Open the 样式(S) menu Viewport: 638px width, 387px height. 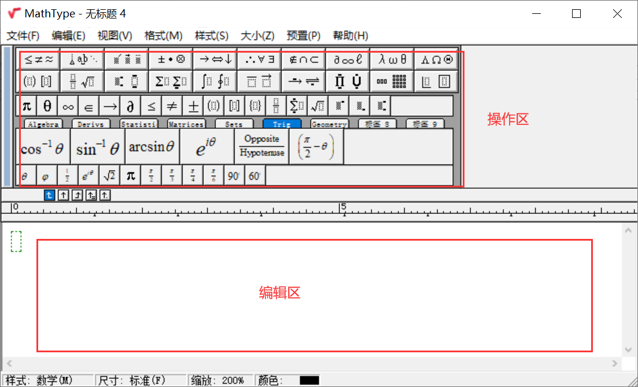212,36
